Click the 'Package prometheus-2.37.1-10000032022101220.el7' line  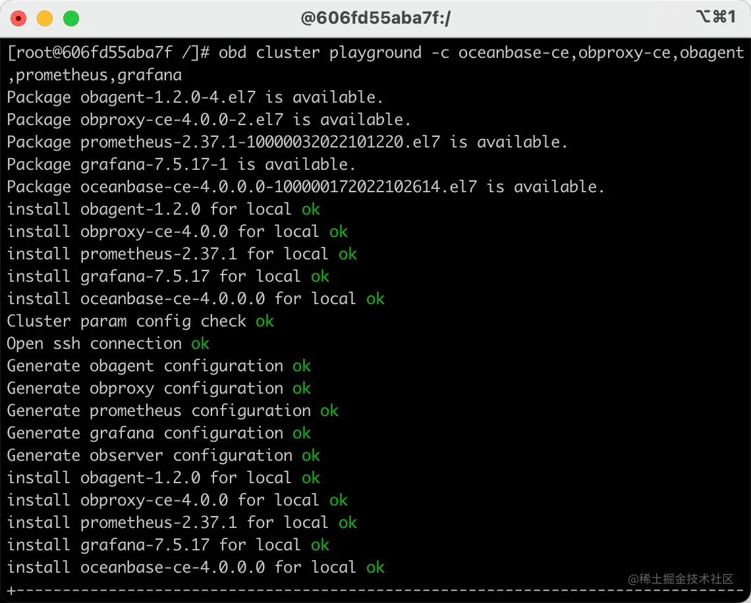coord(287,142)
